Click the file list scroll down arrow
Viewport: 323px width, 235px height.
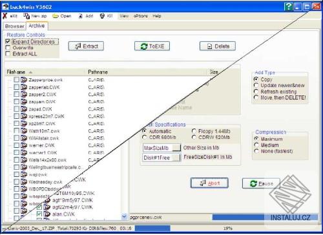(x=124, y=216)
